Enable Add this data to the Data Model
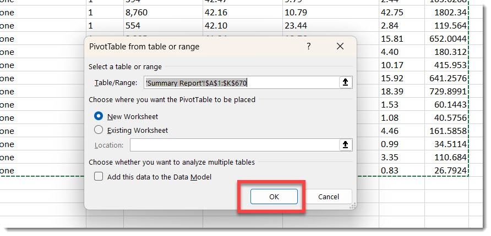This screenshot has width=491, height=236. click(x=99, y=177)
